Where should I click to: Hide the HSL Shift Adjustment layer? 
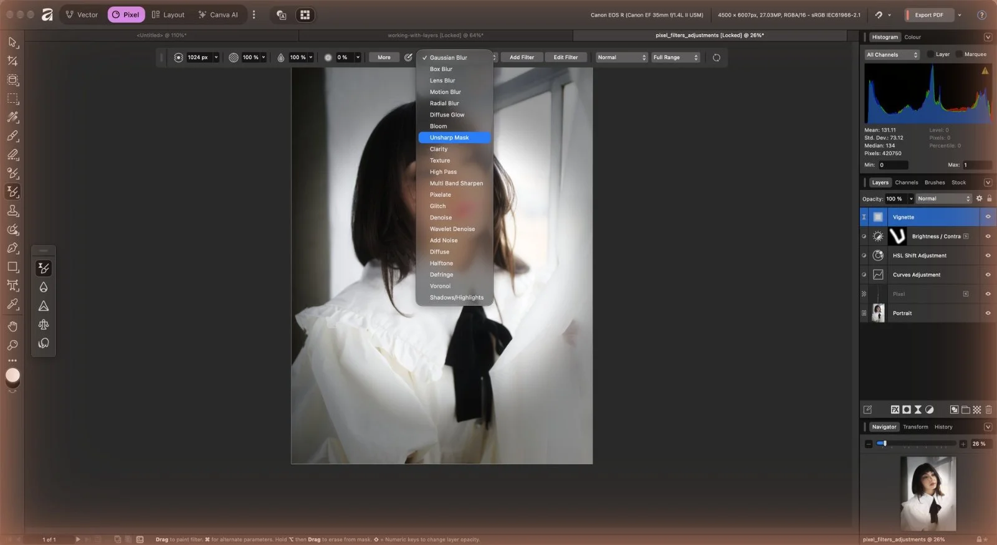click(x=988, y=255)
